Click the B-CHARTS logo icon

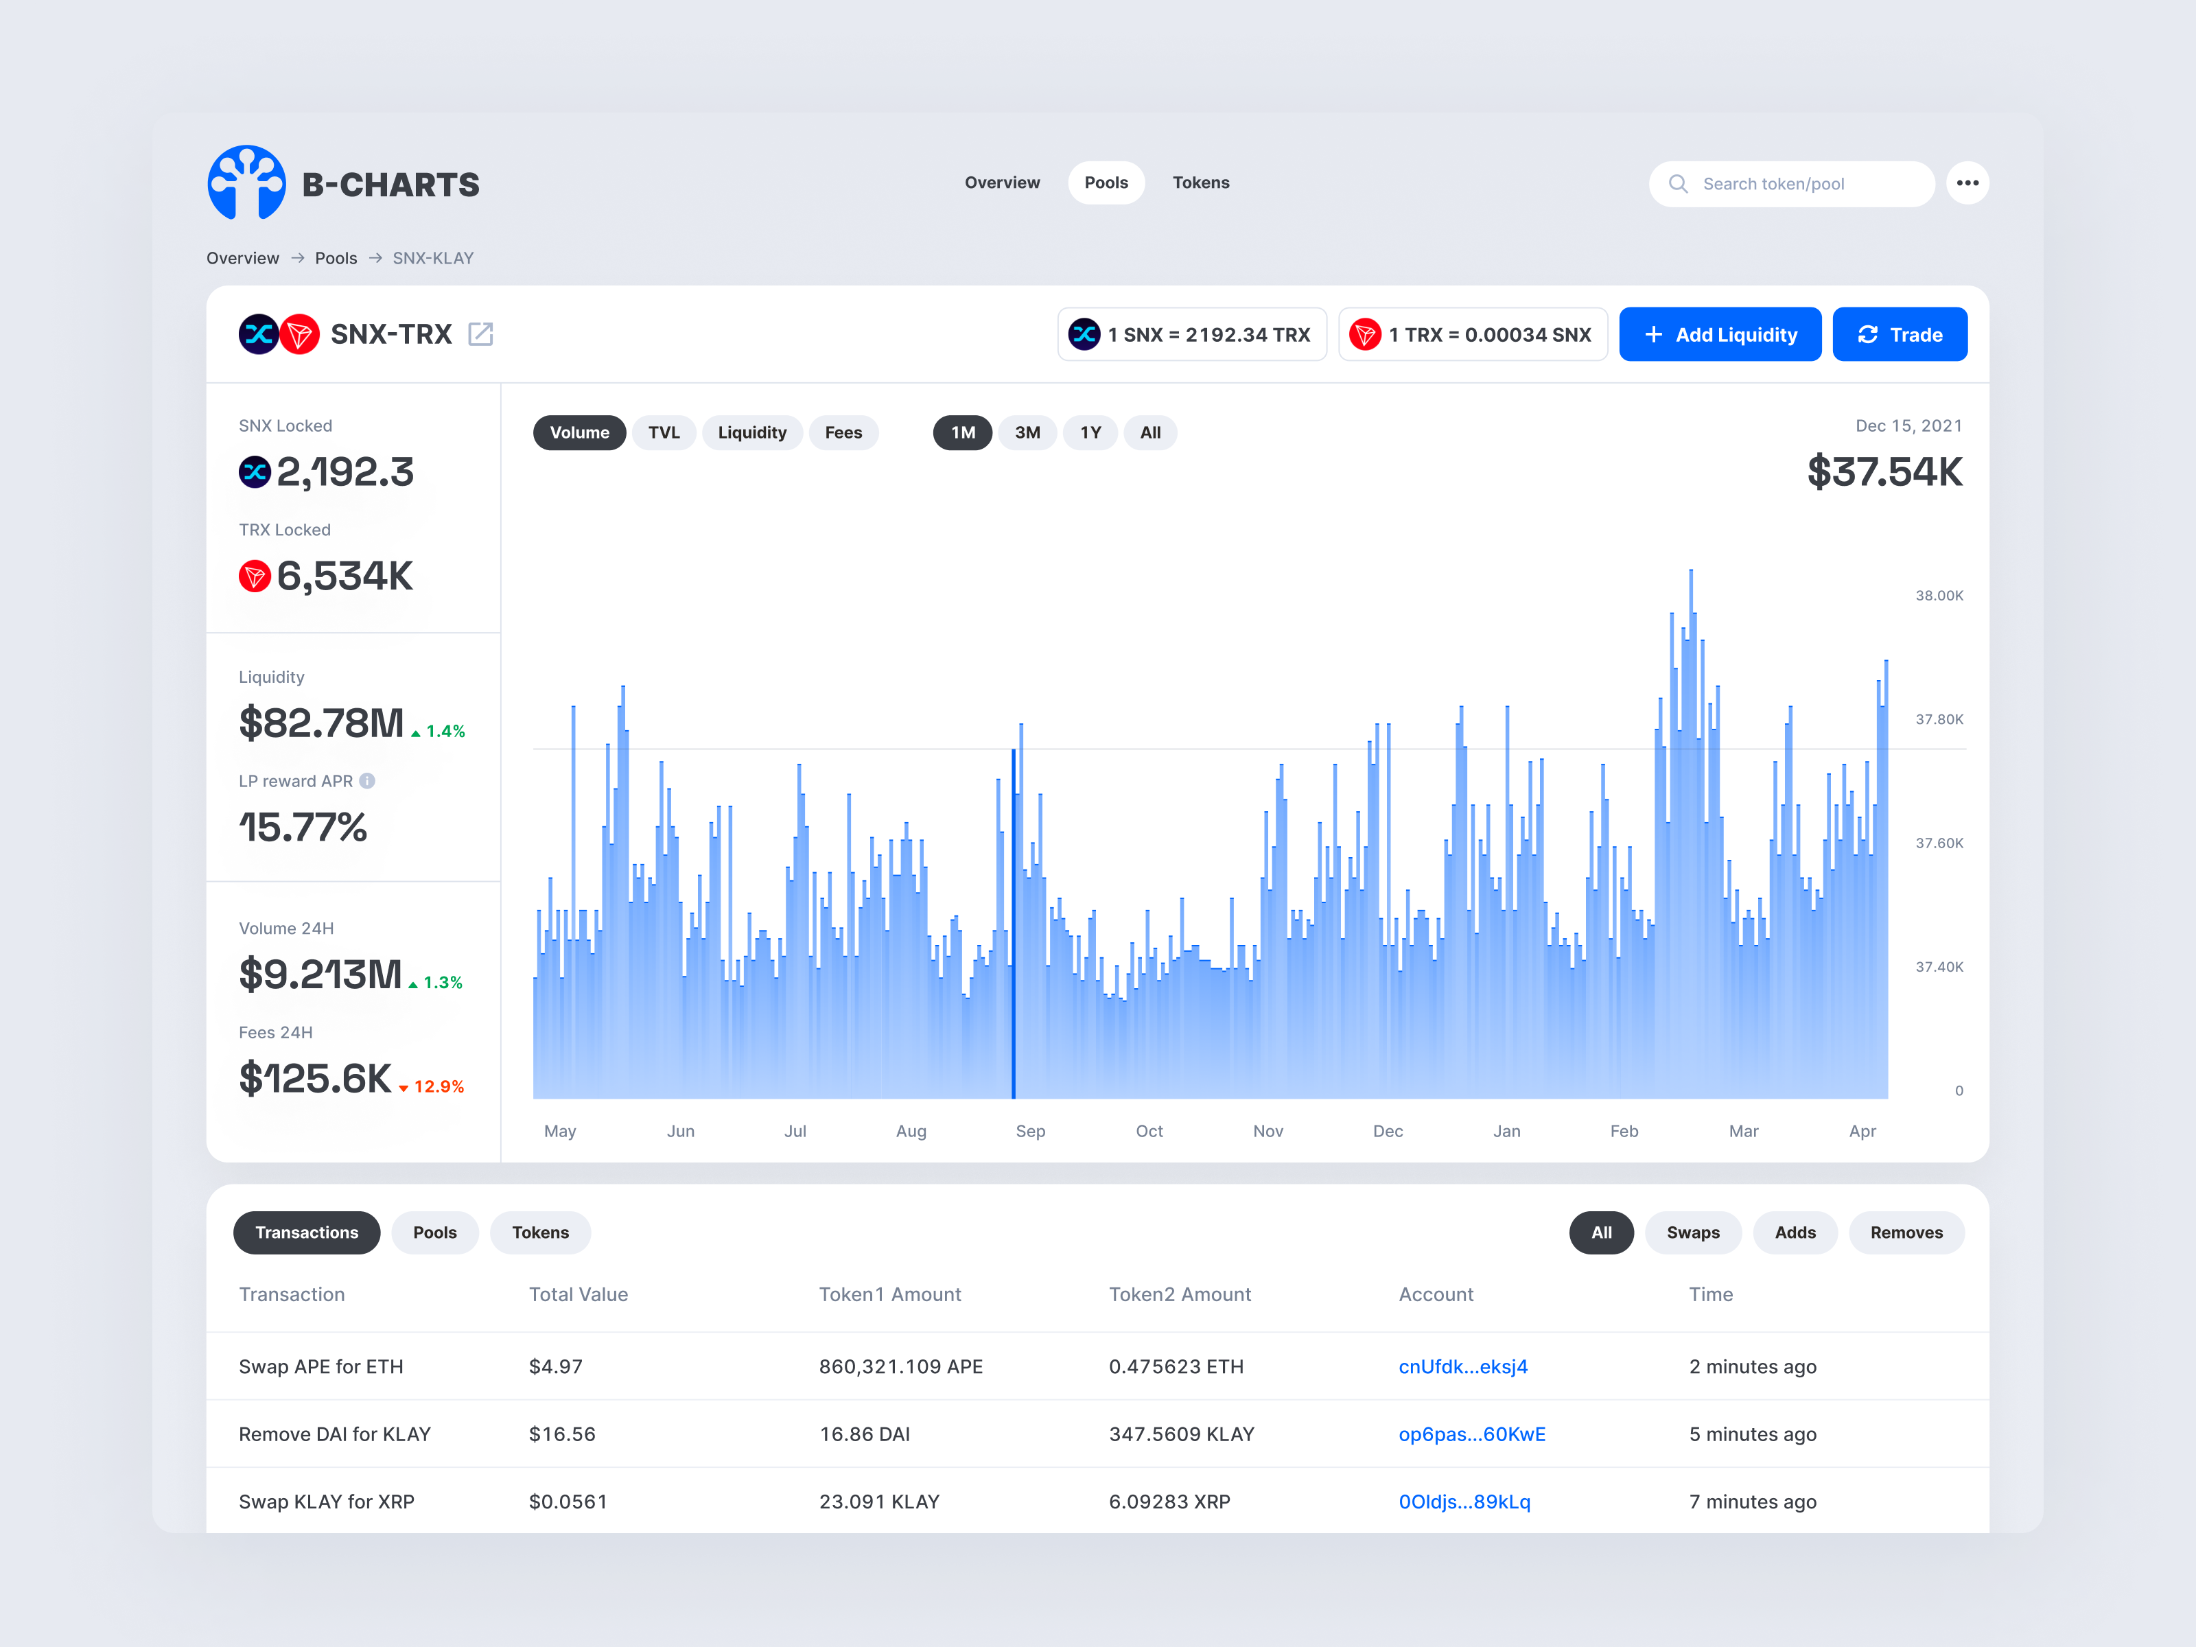(x=246, y=183)
